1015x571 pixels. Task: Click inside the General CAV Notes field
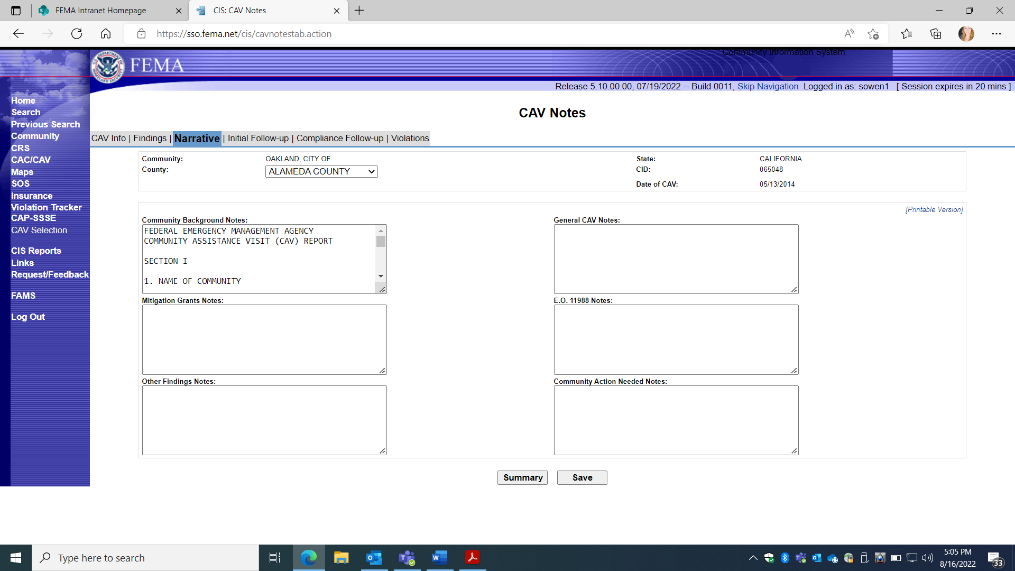point(676,259)
